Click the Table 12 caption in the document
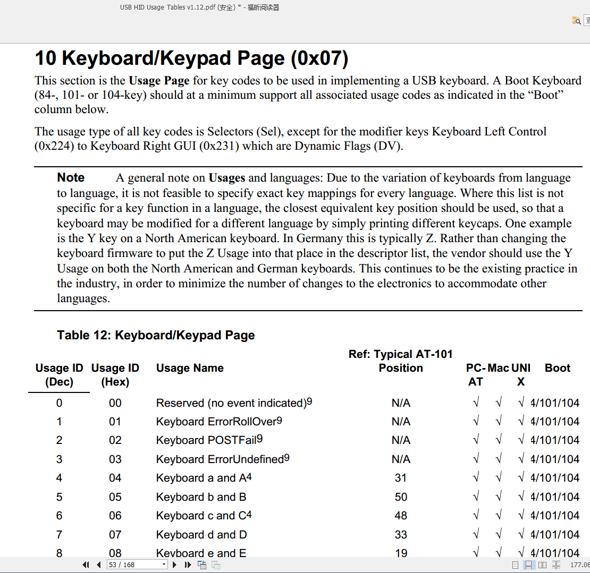 click(156, 335)
